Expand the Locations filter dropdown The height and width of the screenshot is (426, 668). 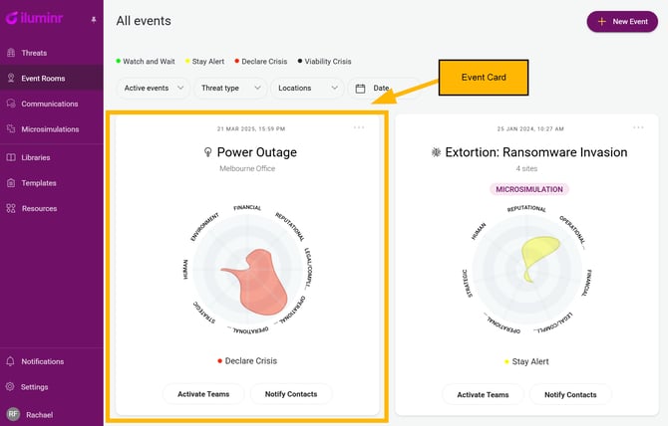click(307, 89)
